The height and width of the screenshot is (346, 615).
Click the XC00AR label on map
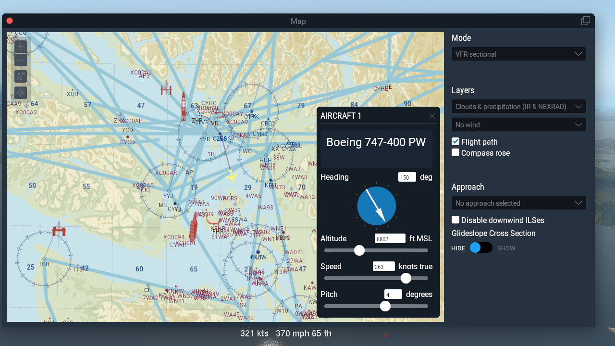166,173
